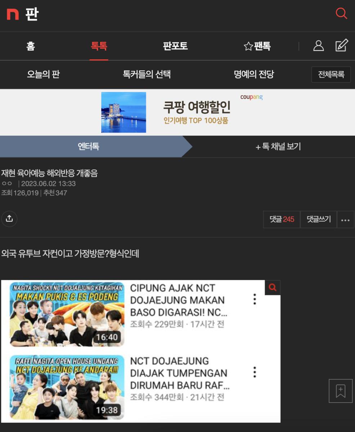Click 조회수 229만회 · 17시간 전 text
This screenshot has height=432, width=355.
pyautogui.click(x=177, y=324)
